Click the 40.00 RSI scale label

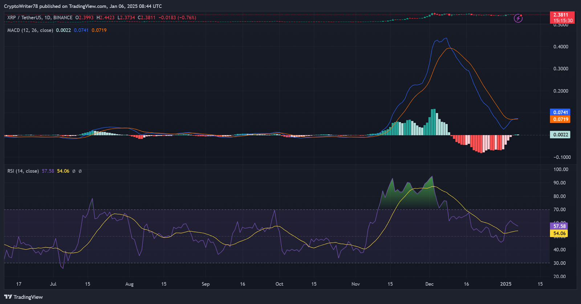pyautogui.click(x=560, y=250)
